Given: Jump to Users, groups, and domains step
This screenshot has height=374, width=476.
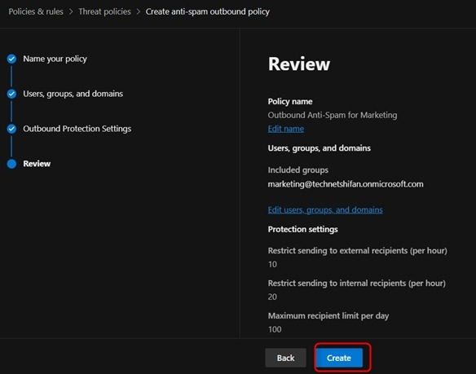Looking at the screenshot, I should pyautogui.click(x=73, y=94).
